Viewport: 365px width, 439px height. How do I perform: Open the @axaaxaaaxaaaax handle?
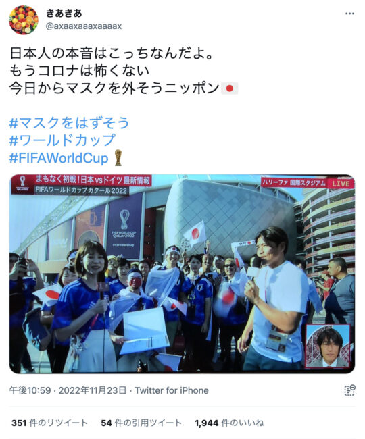coord(84,26)
